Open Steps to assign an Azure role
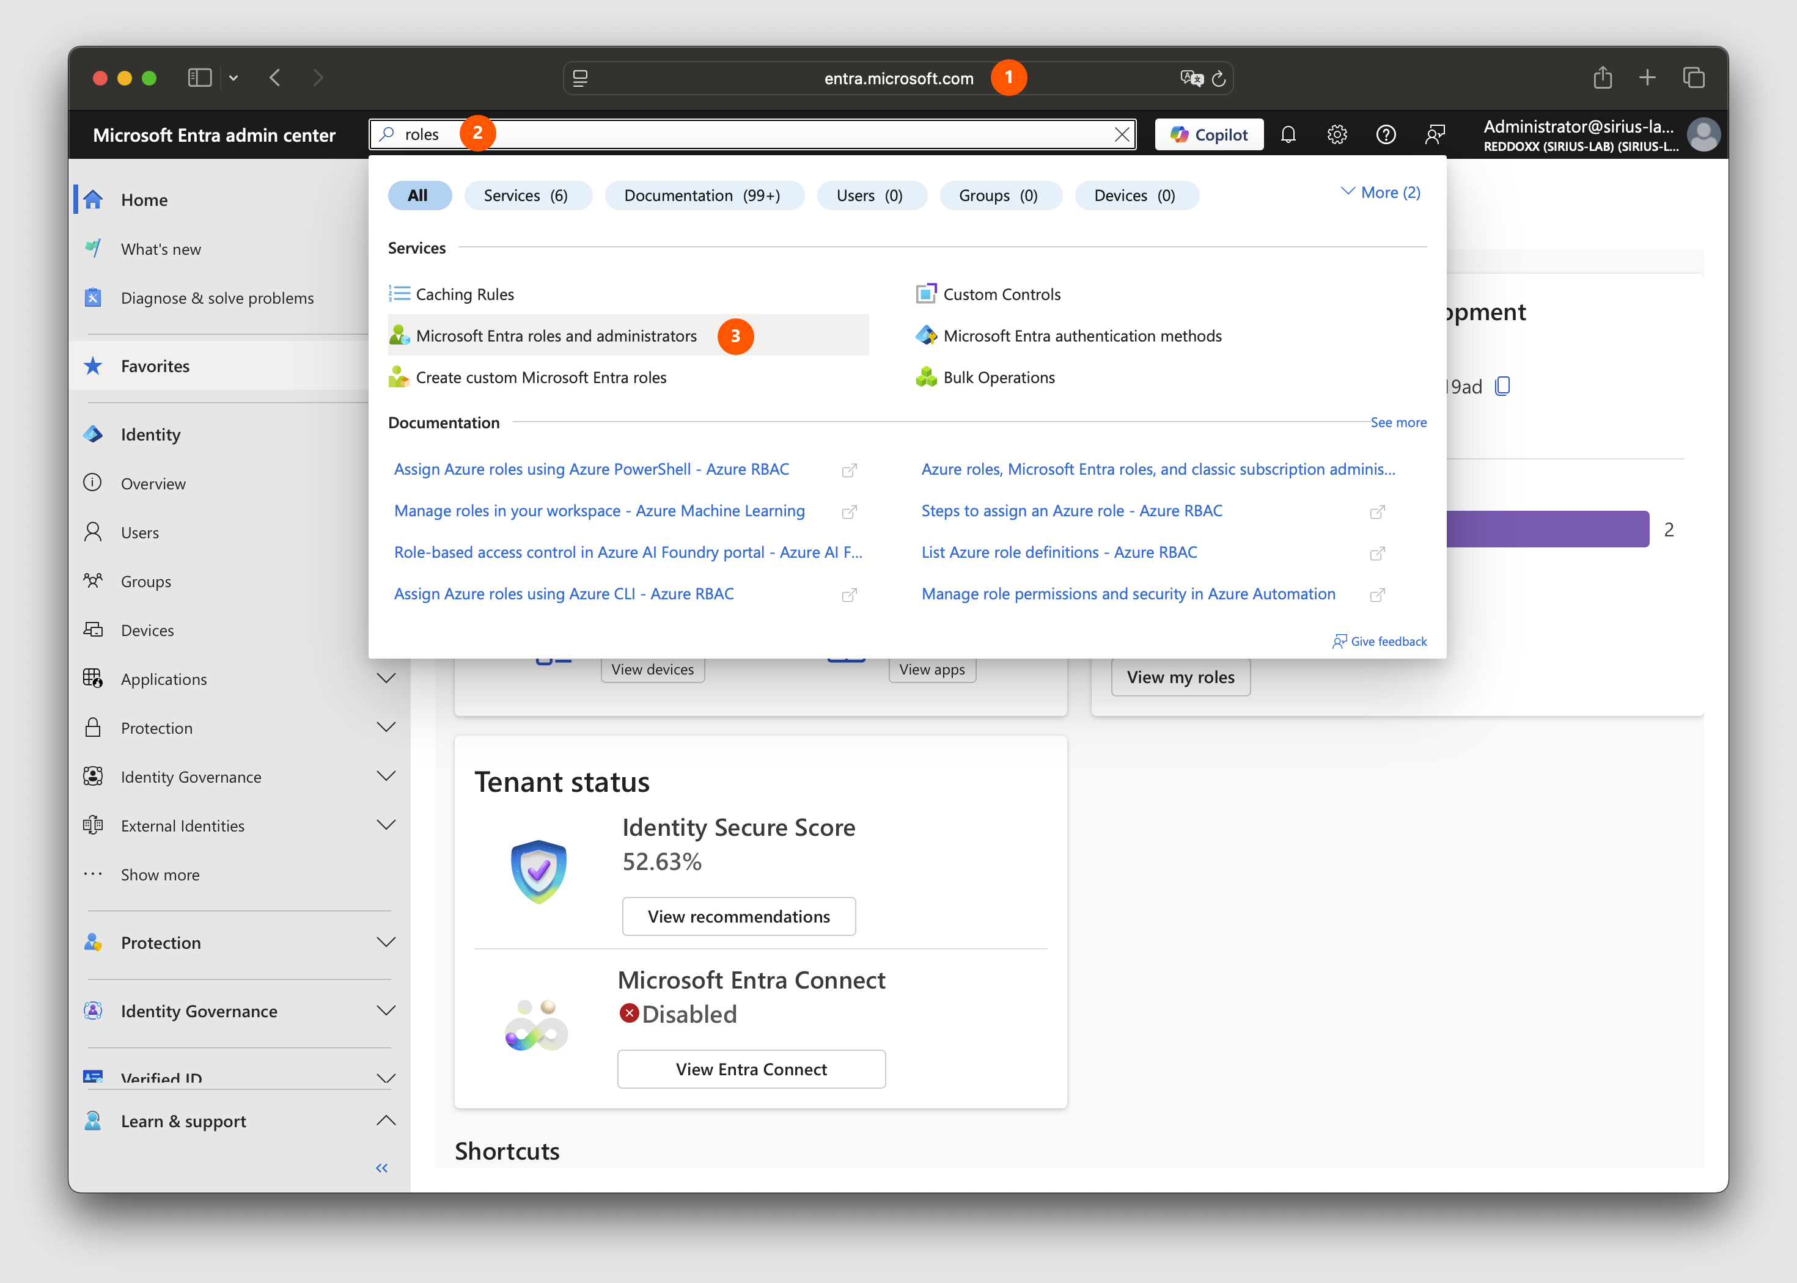 click(1071, 511)
